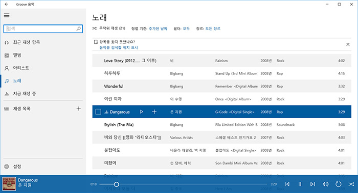Seek on the playback progress slider
Screen dimensions: 358x193
pyautogui.click(x=183, y=184)
